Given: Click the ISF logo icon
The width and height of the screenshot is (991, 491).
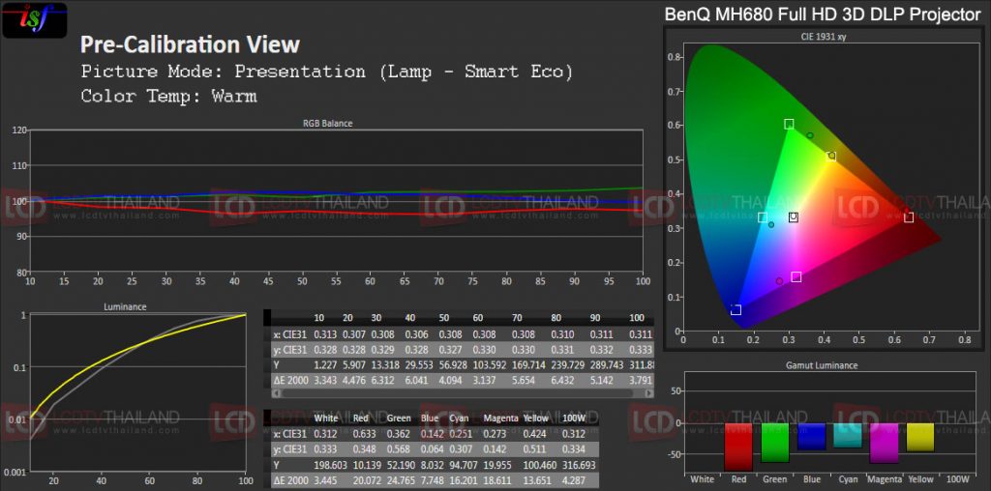Looking at the screenshot, I should point(34,20).
